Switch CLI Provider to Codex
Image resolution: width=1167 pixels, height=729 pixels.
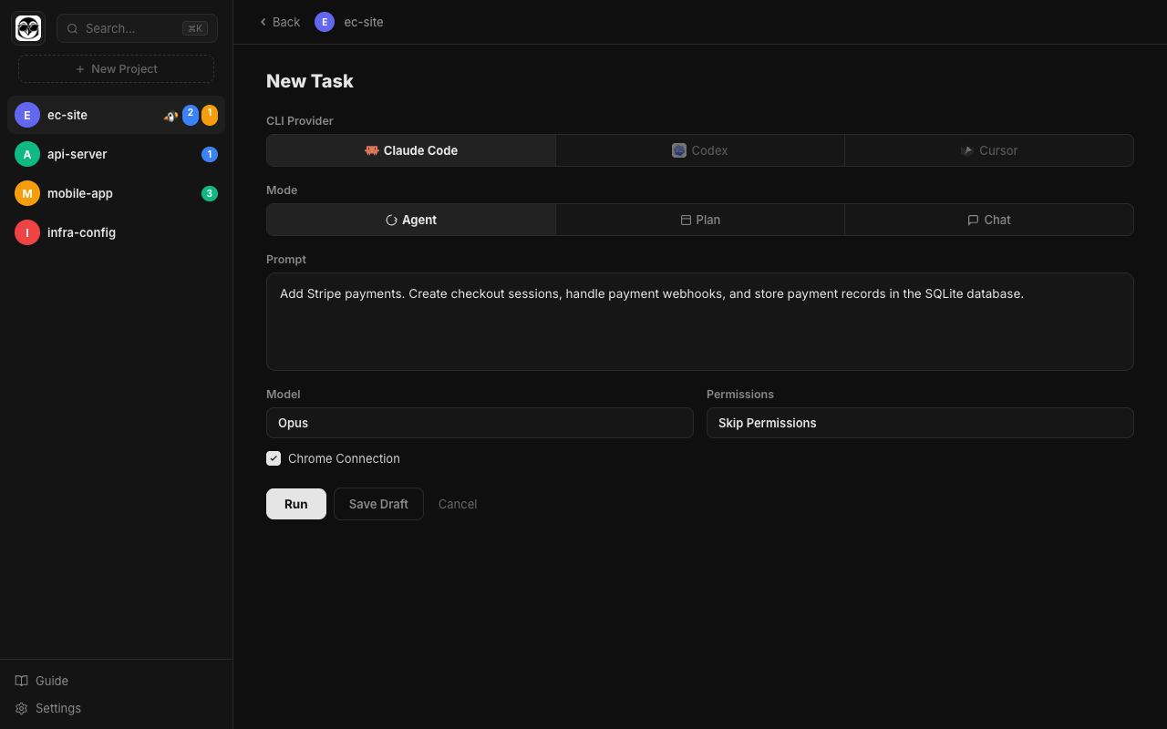700,149
